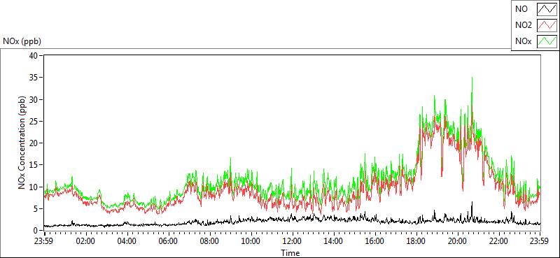Click the 16:00 time axis marker

pyautogui.click(x=374, y=241)
